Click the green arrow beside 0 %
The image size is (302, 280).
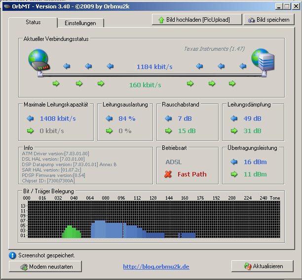[109, 131]
